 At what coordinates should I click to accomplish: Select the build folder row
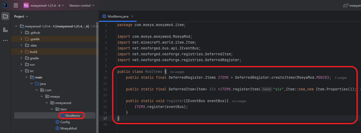click(x=55, y=52)
